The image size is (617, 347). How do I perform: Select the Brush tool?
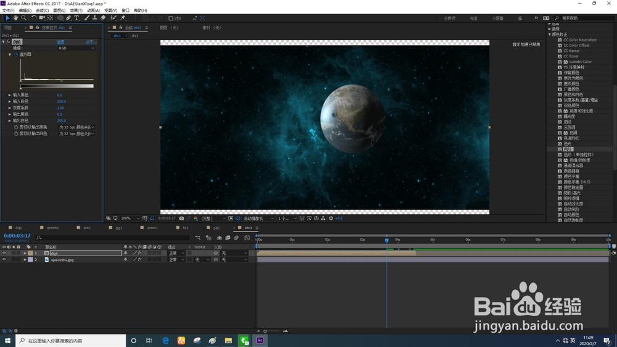click(x=86, y=18)
